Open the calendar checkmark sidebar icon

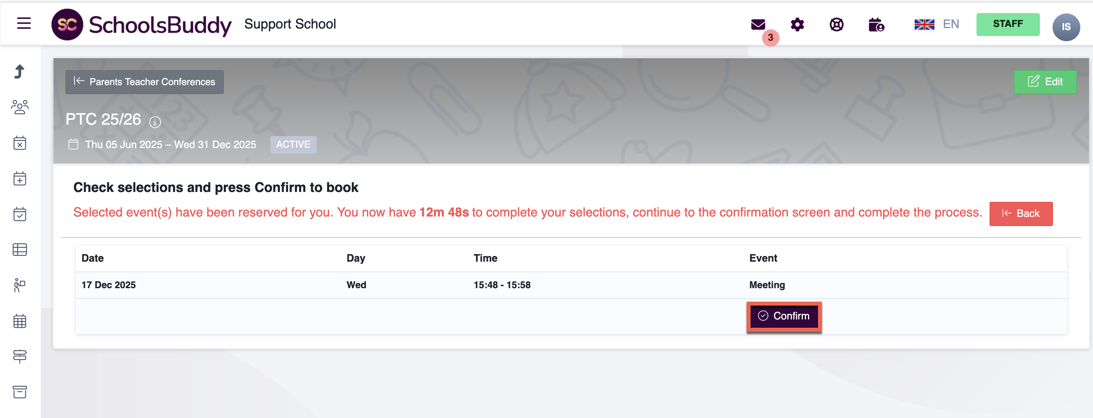[19, 214]
